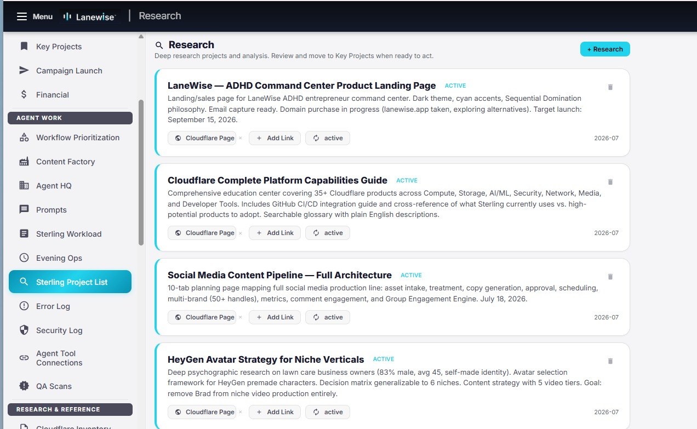The image size is (697, 429).
Task: Open Cloudflare Page link on LaneWise card
Action: (x=202, y=138)
